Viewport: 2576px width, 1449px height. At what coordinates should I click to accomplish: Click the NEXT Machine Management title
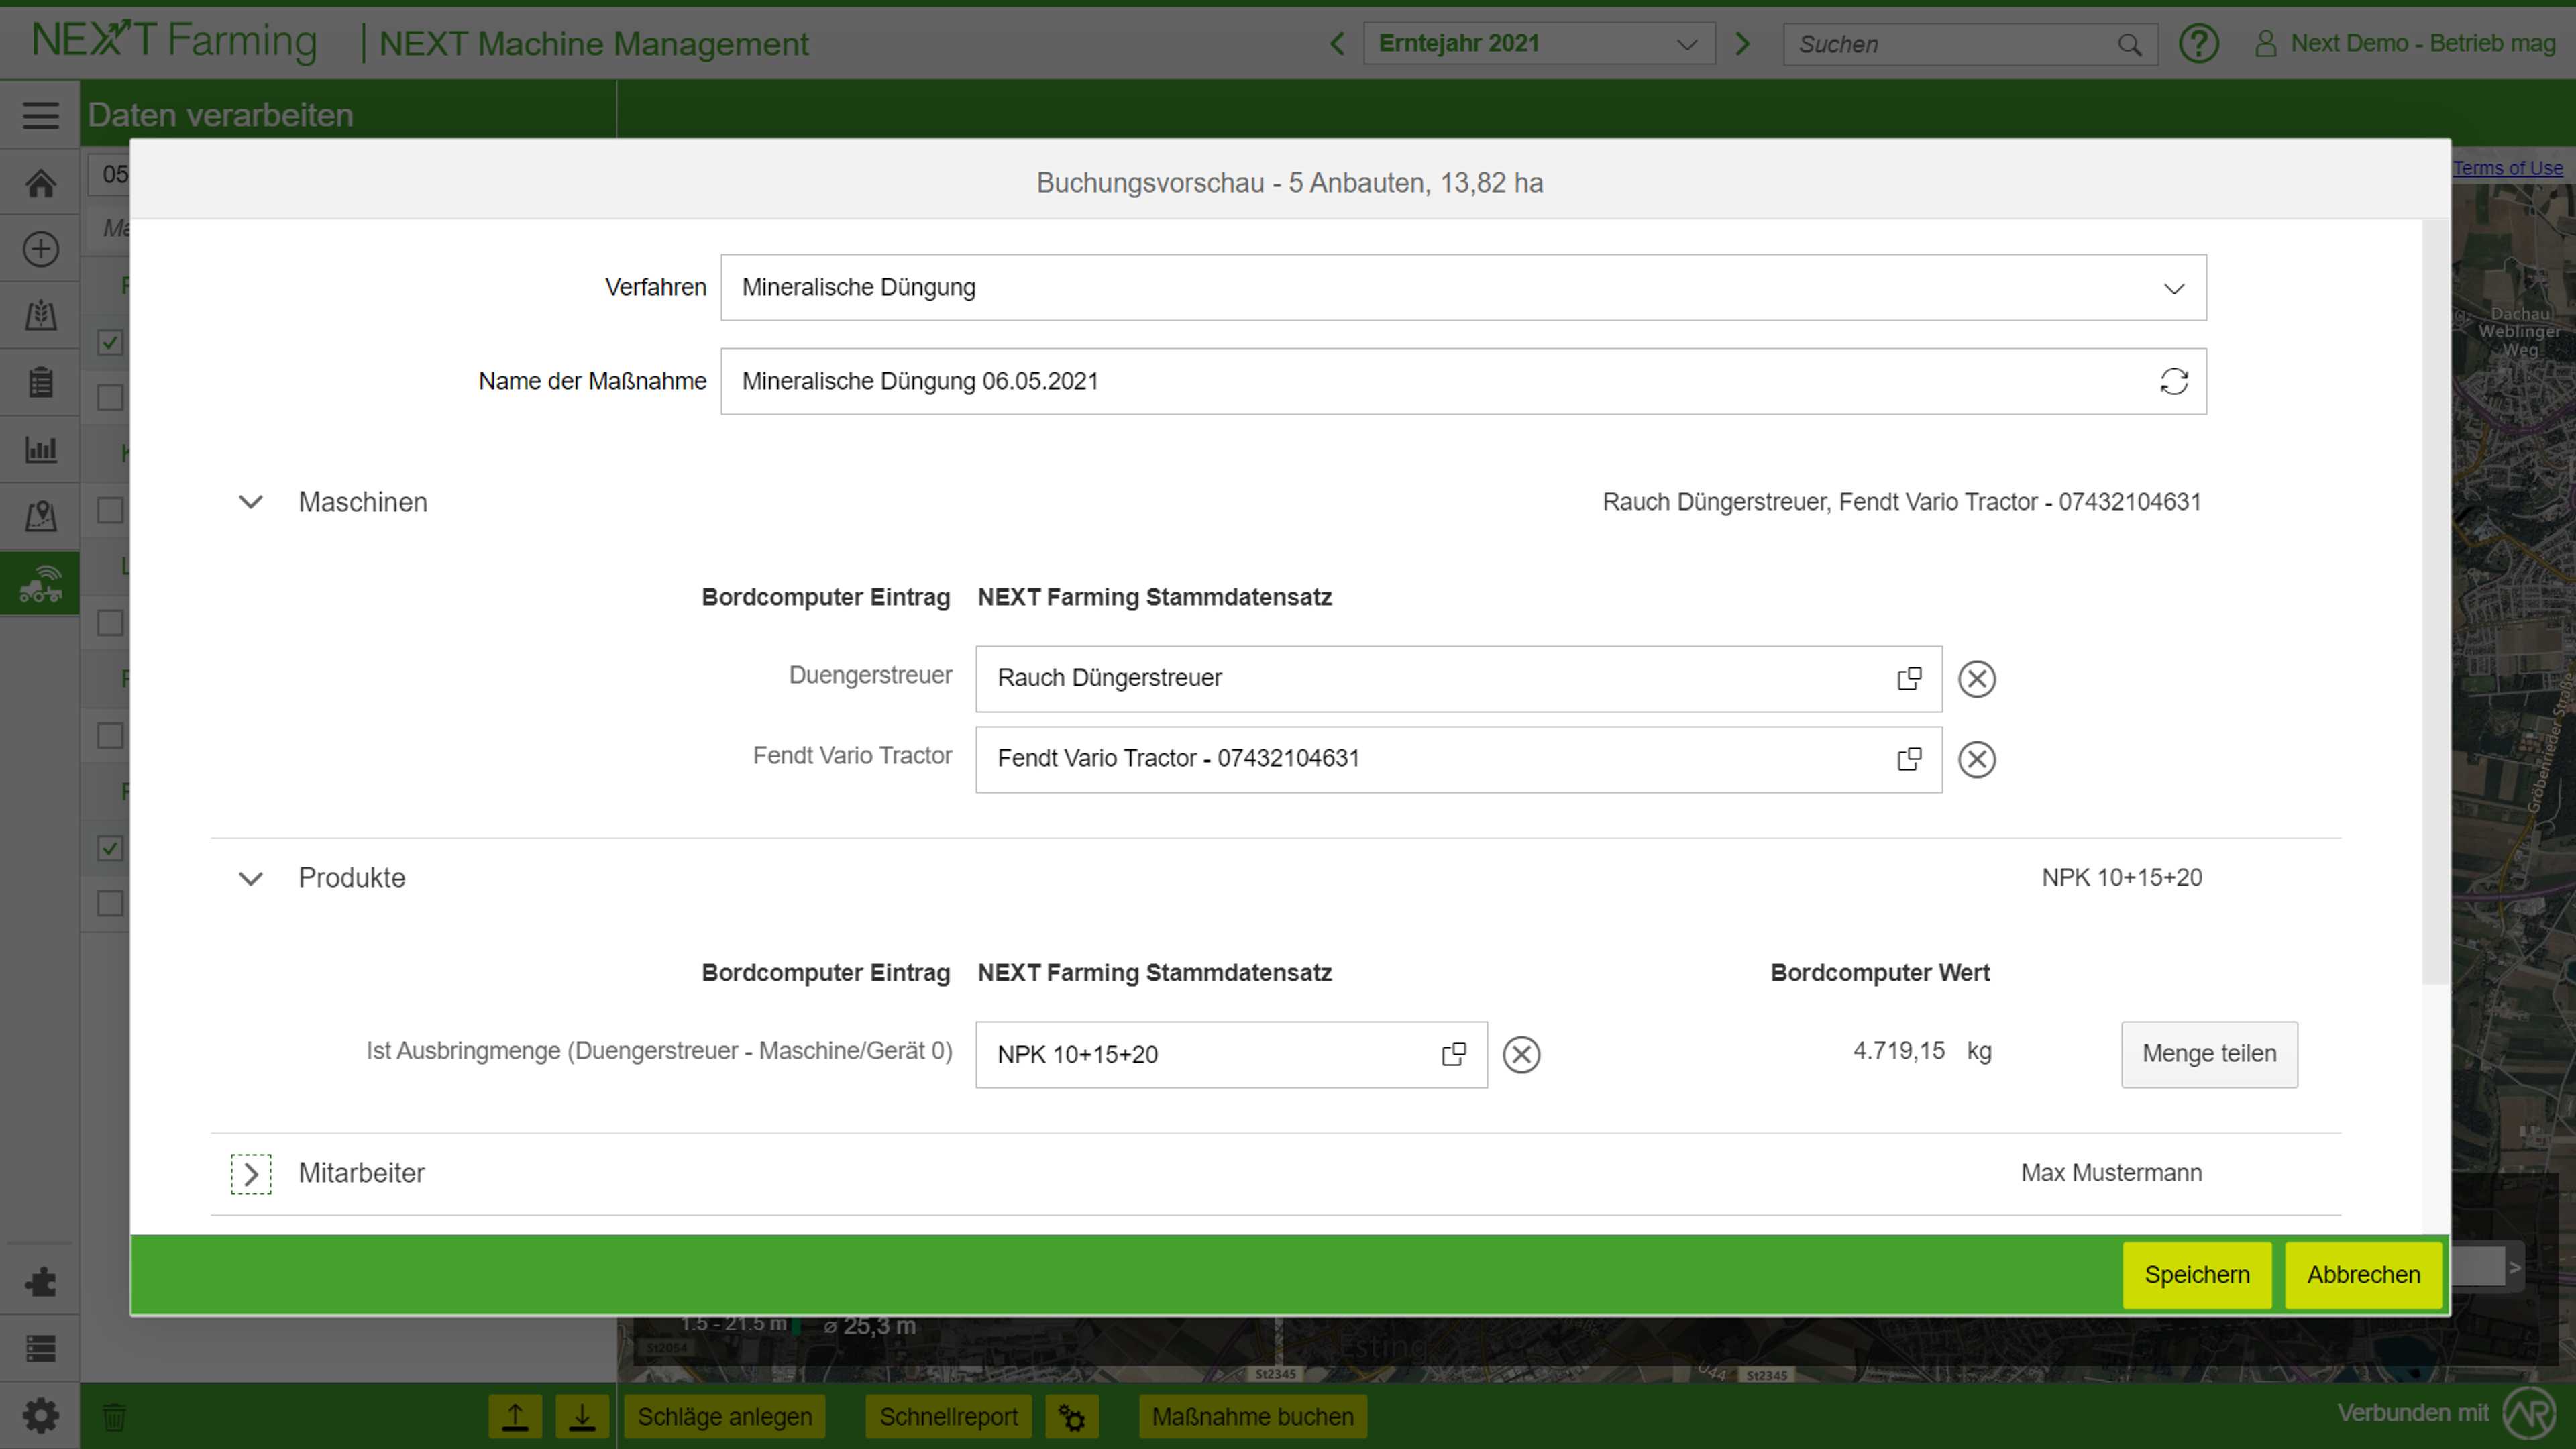[x=593, y=44]
